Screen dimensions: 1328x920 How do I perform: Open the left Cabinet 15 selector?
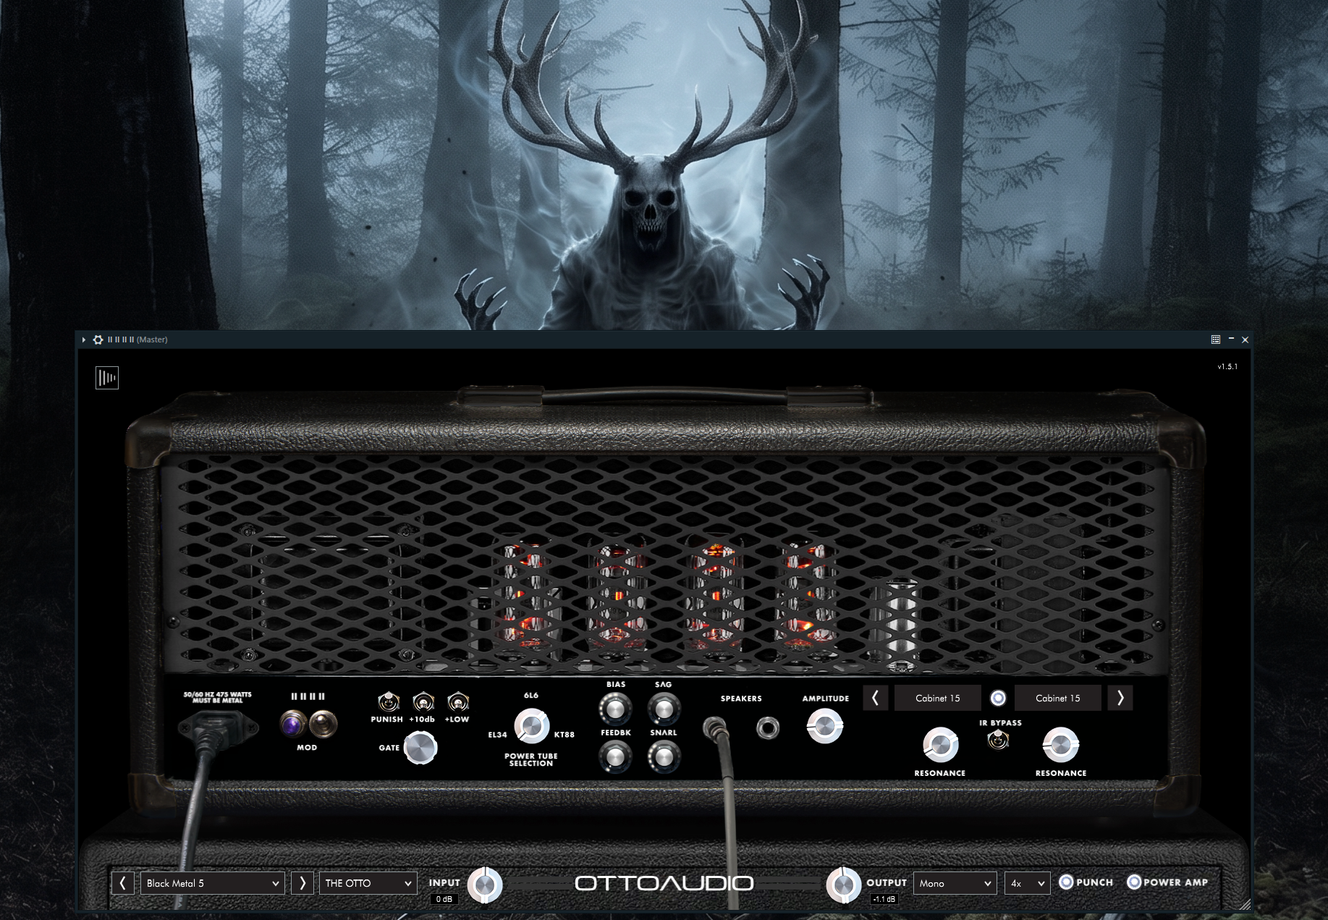(938, 698)
